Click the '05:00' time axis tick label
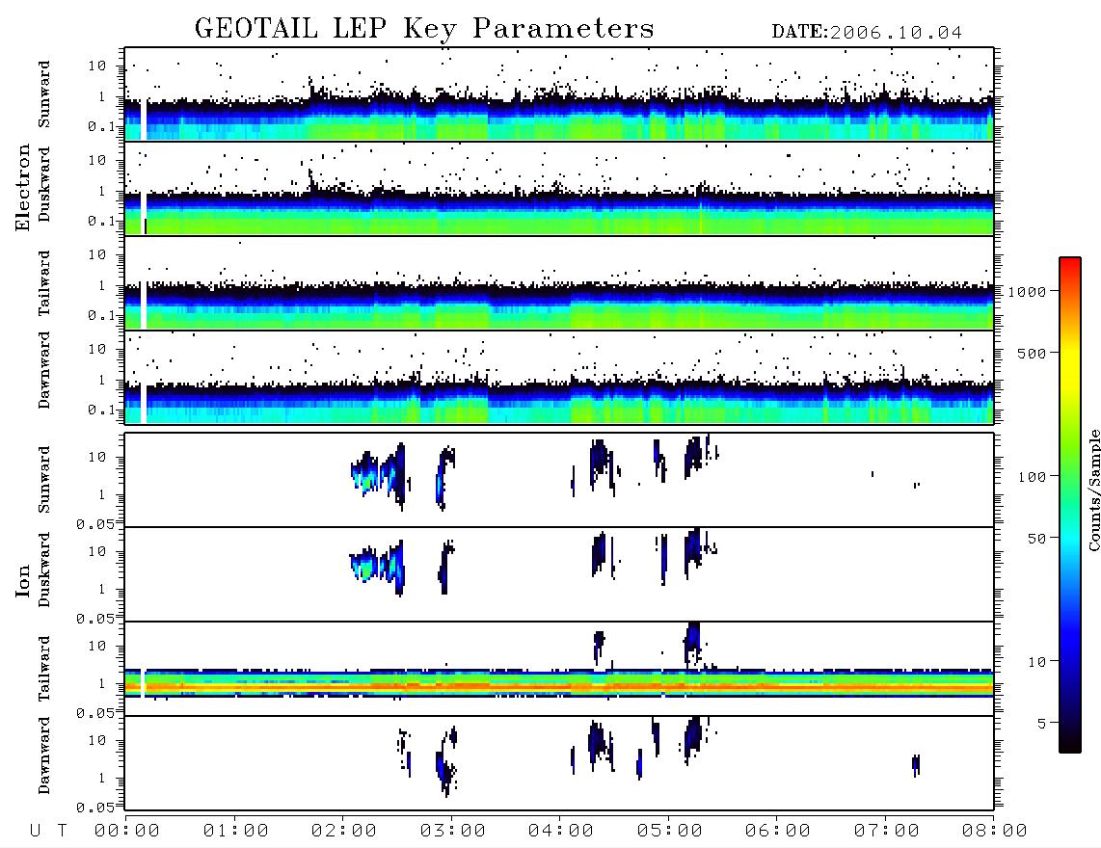The height and width of the screenshot is (848, 1101). coord(670,832)
